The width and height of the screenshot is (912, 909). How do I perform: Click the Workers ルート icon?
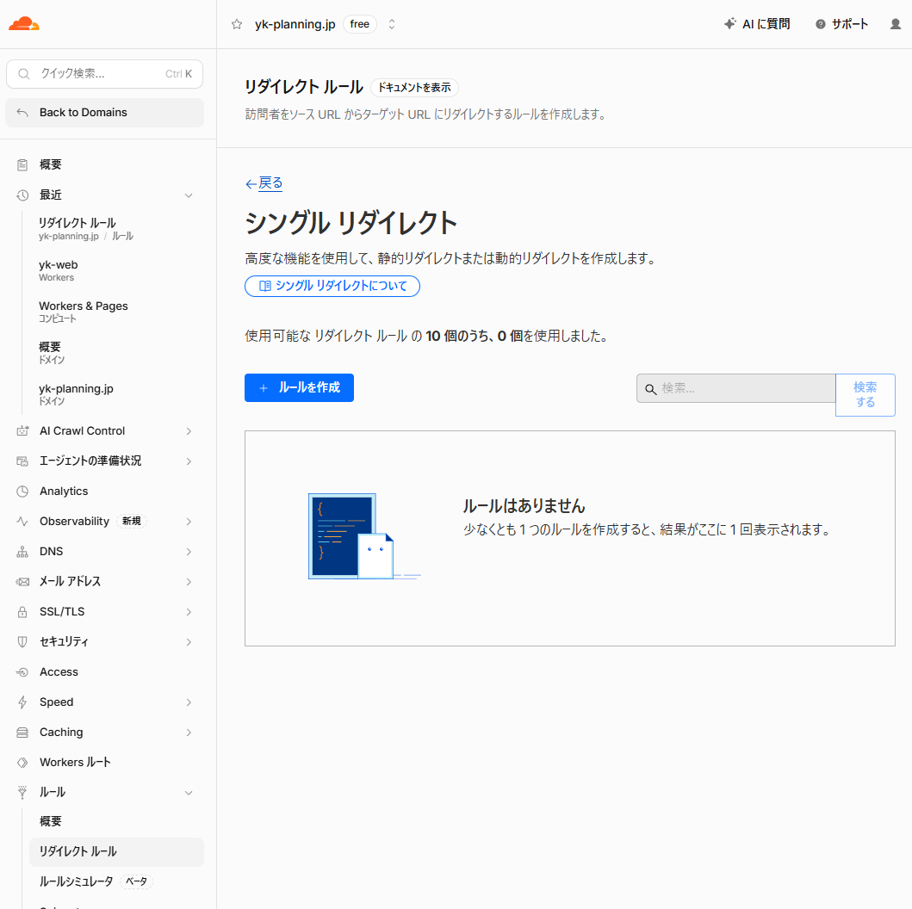22,764
